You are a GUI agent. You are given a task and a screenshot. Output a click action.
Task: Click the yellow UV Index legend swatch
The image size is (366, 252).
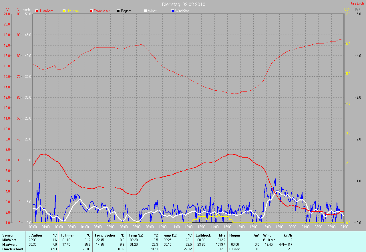click(64, 11)
